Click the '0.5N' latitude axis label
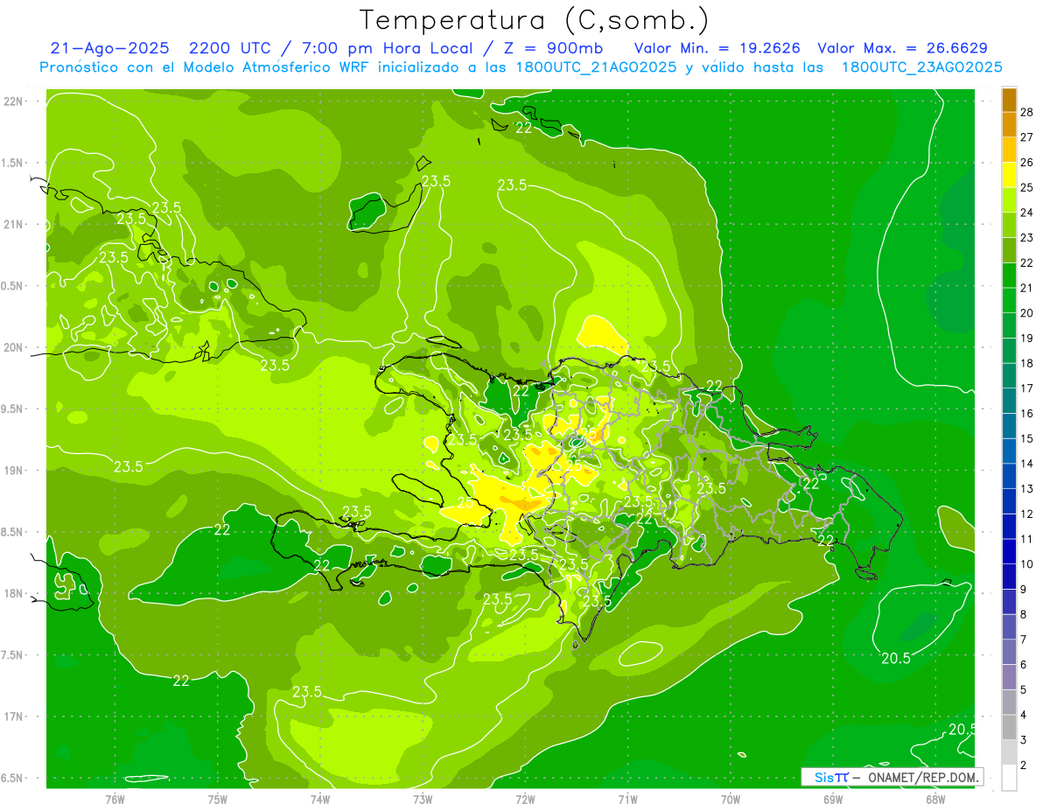This screenshot has width=1050, height=811. pyautogui.click(x=12, y=286)
